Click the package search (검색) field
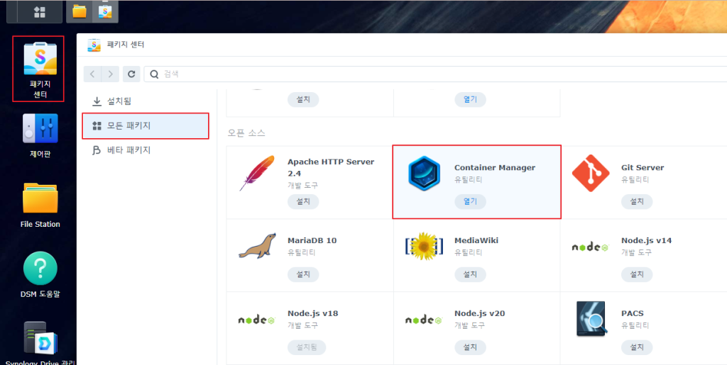This screenshot has height=365, width=727. [426, 74]
